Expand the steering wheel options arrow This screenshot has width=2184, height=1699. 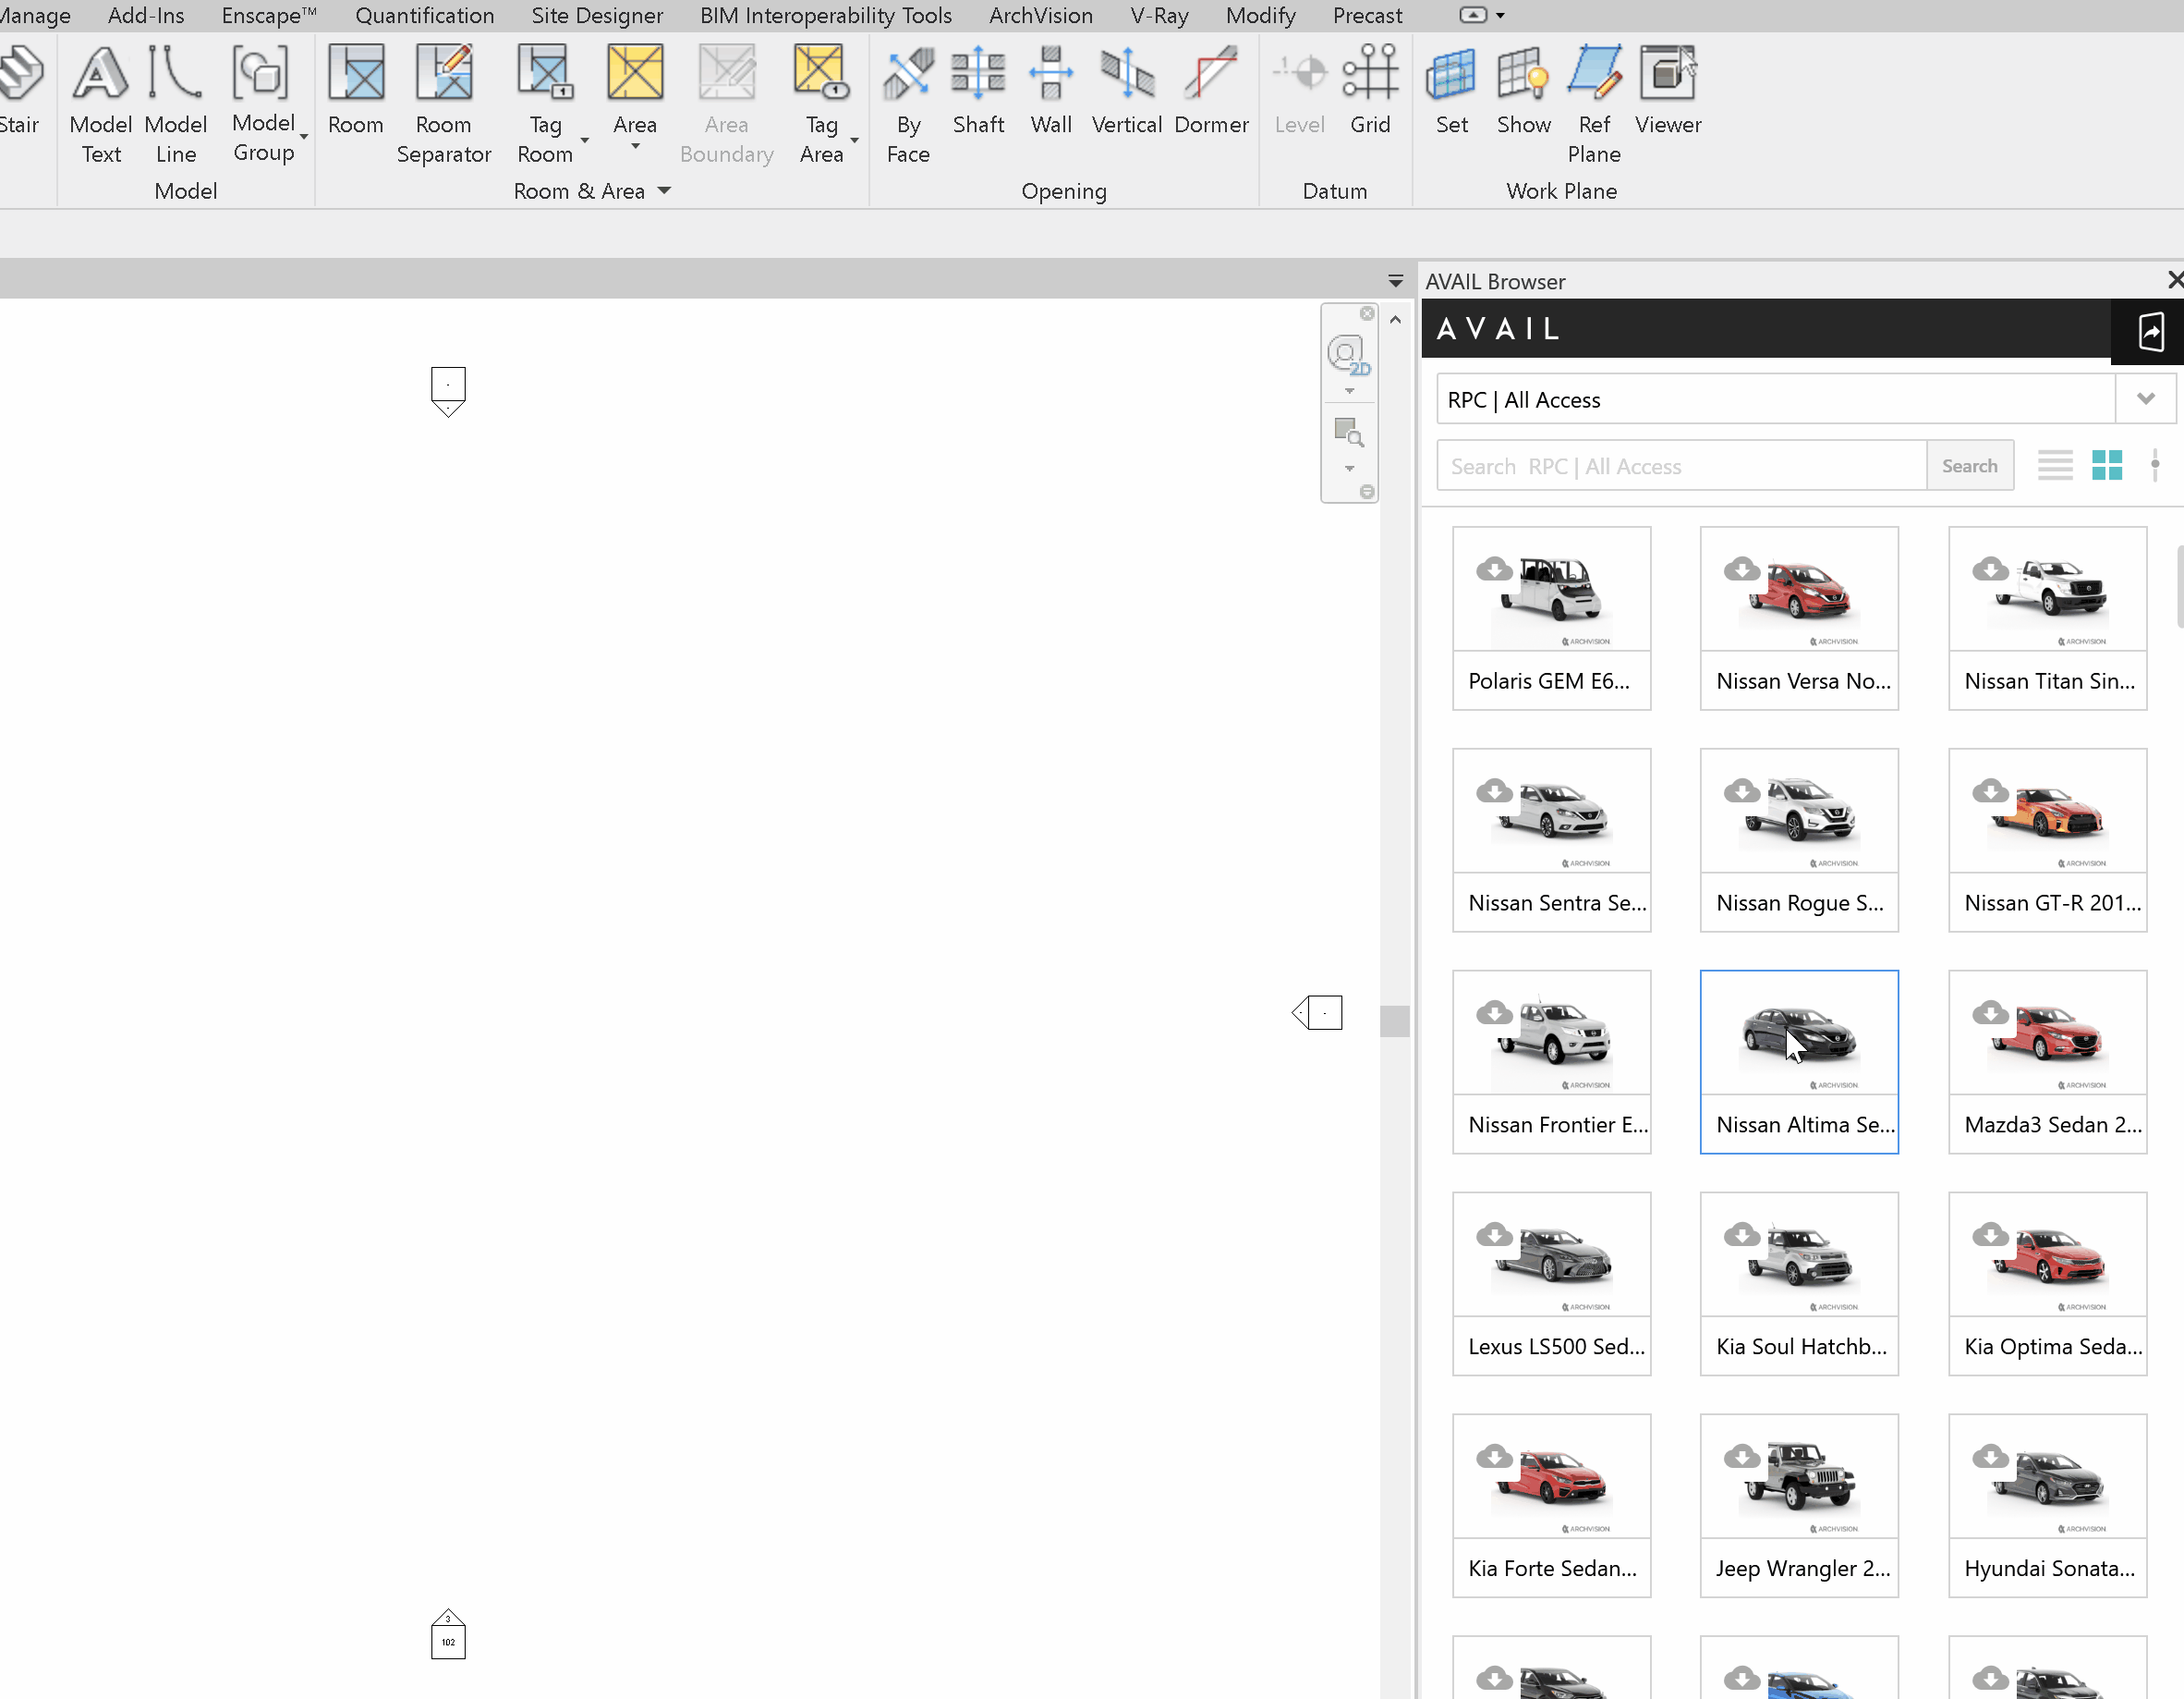[x=1349, y=391]
